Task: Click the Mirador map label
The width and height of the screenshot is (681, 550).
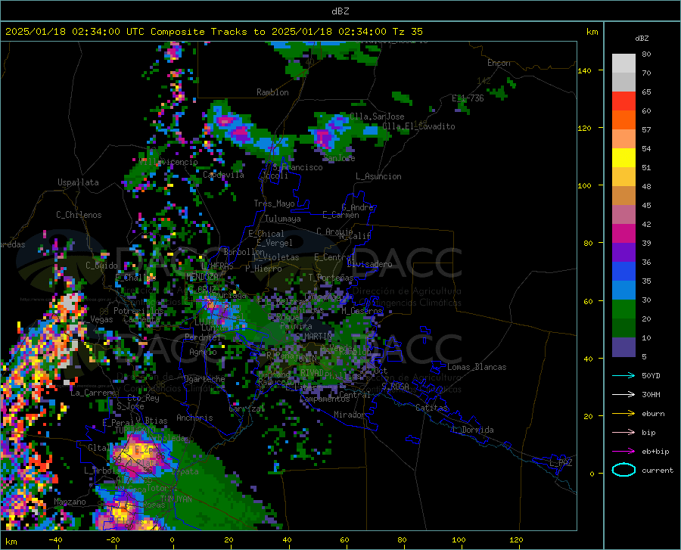Action: click(350, 415)
